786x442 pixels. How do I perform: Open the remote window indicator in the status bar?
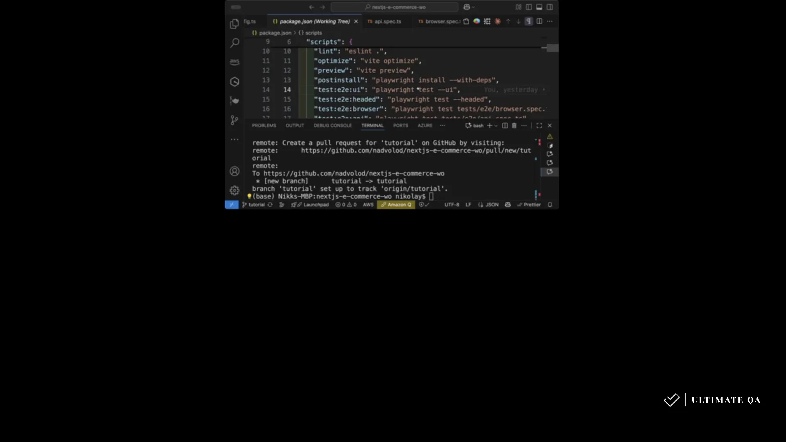click(x=232, y=205)
